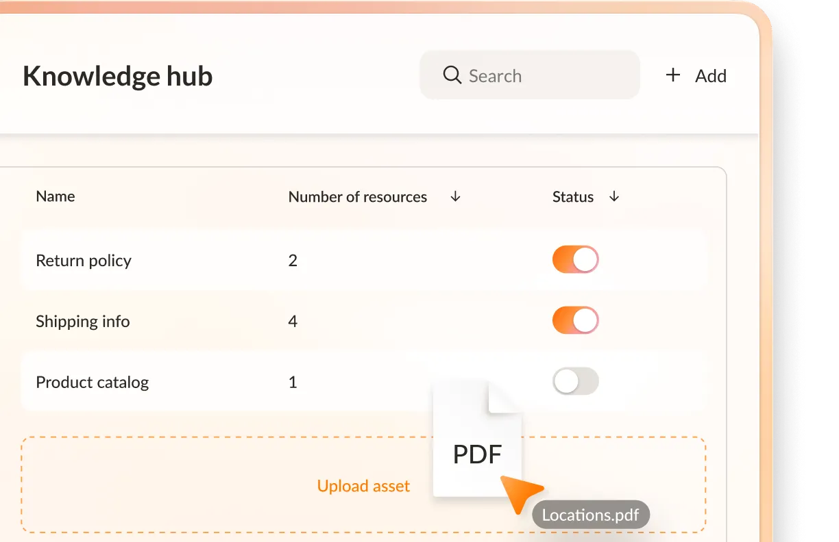839x542 pixels.
Task: Click the sort arrow beside Status
Action: click(614, 196)
